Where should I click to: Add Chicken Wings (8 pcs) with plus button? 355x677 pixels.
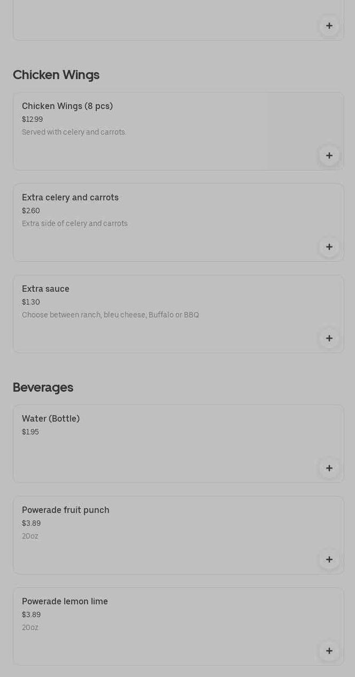(329, 155)
